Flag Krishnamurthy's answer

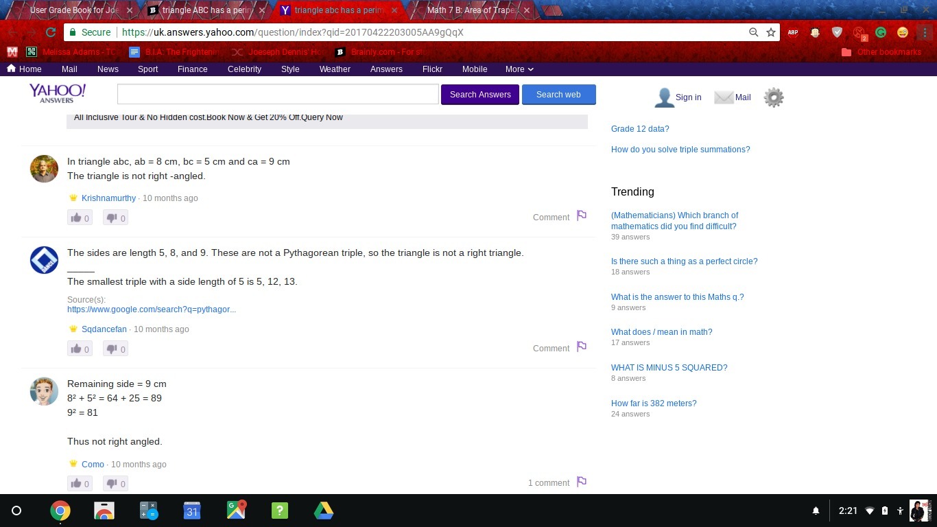pyautogui.click(x=582, y=215)
